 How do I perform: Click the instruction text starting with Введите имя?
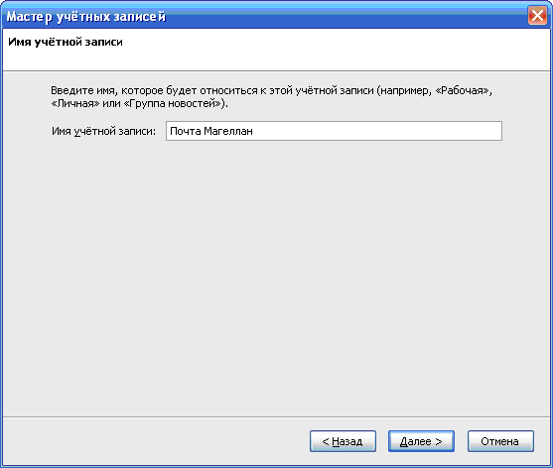coord(271,97)
